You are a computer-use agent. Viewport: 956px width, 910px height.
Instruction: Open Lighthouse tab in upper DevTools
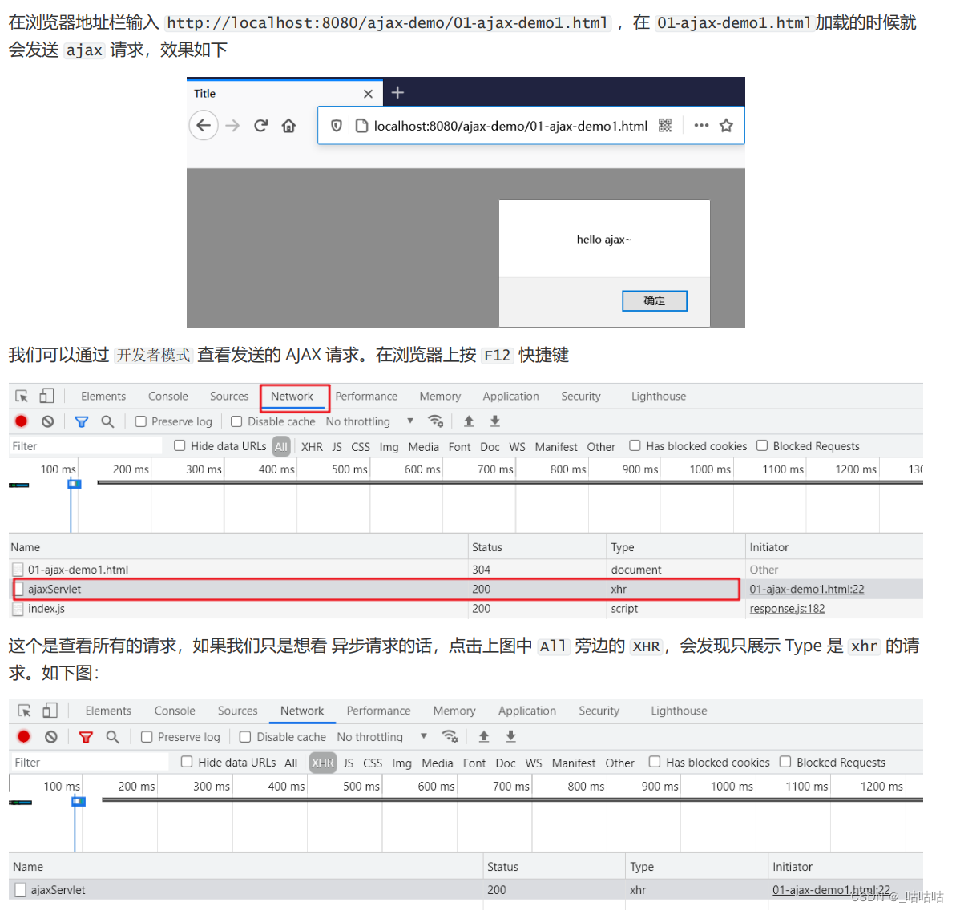pyautogui.click(x=659, y=397)
